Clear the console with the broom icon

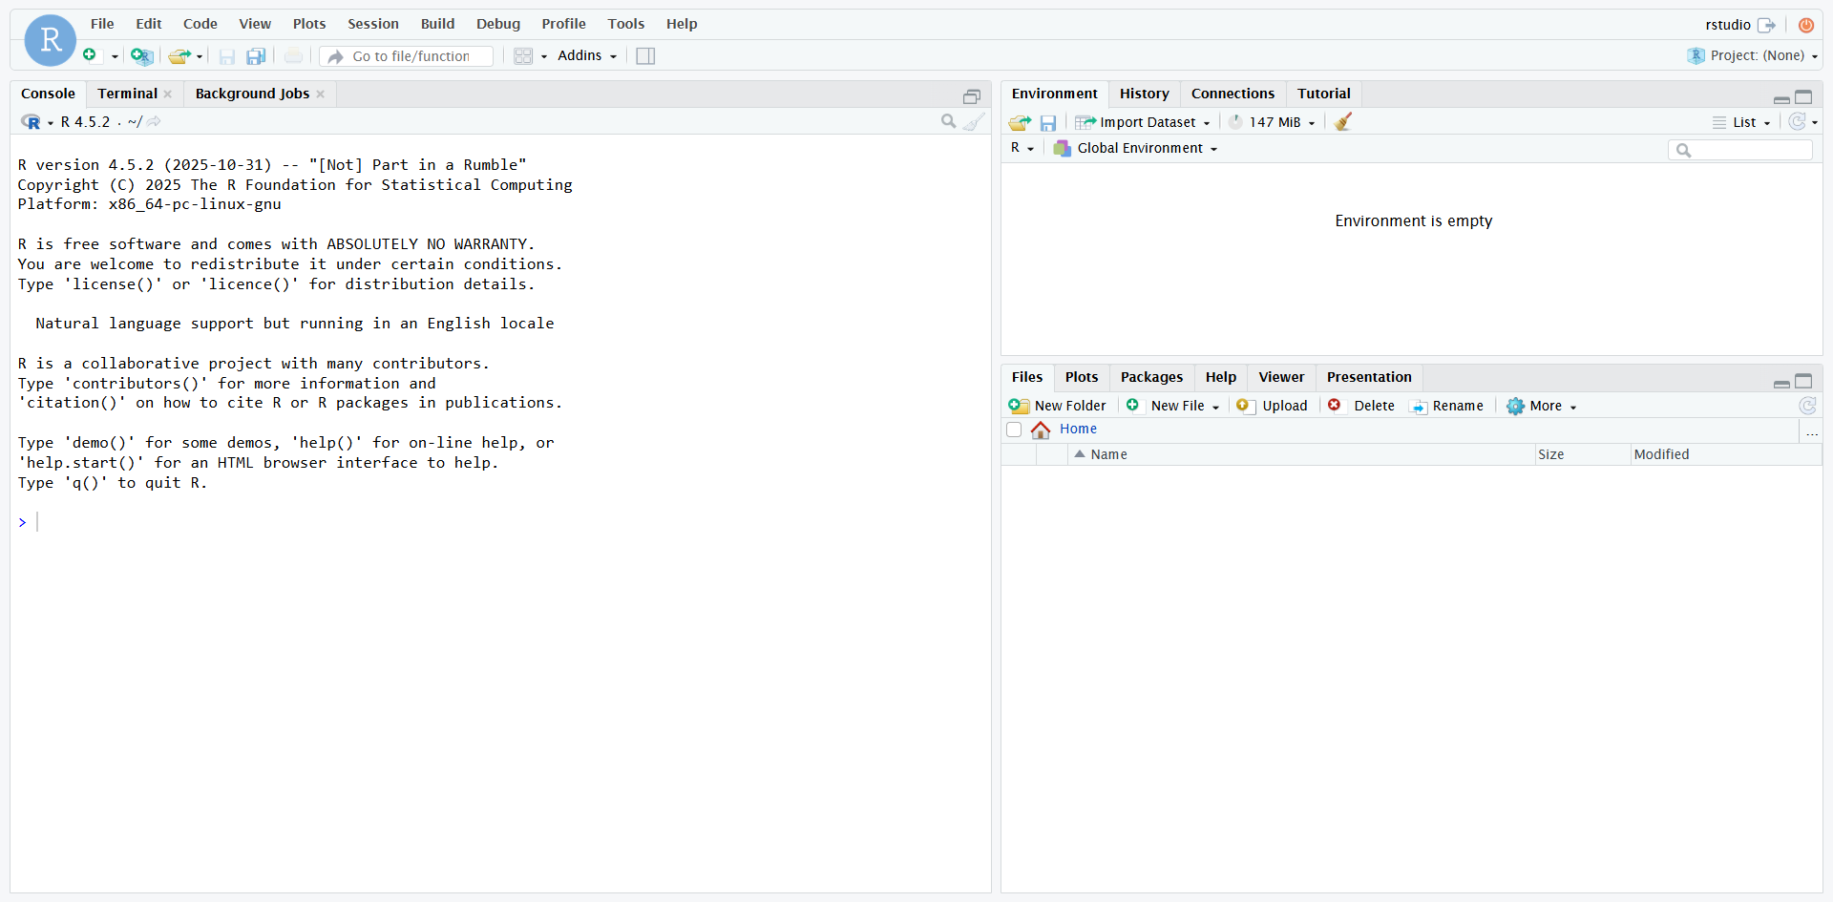pyautogui.click(x=974, y=121)
